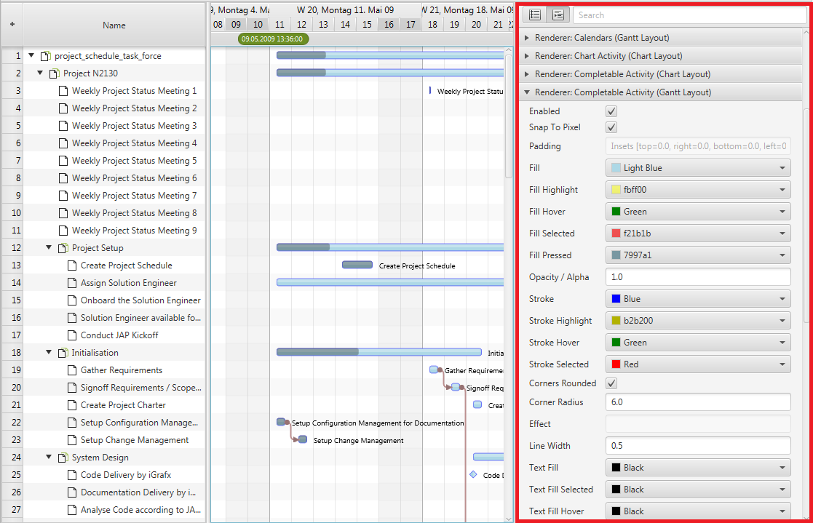
Task: Click the folder icon beside Initialisation
Action: [x=63, y=353]
